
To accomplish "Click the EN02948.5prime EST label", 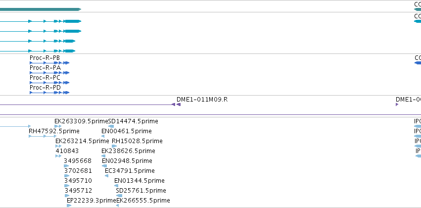I will coord(127,161).
